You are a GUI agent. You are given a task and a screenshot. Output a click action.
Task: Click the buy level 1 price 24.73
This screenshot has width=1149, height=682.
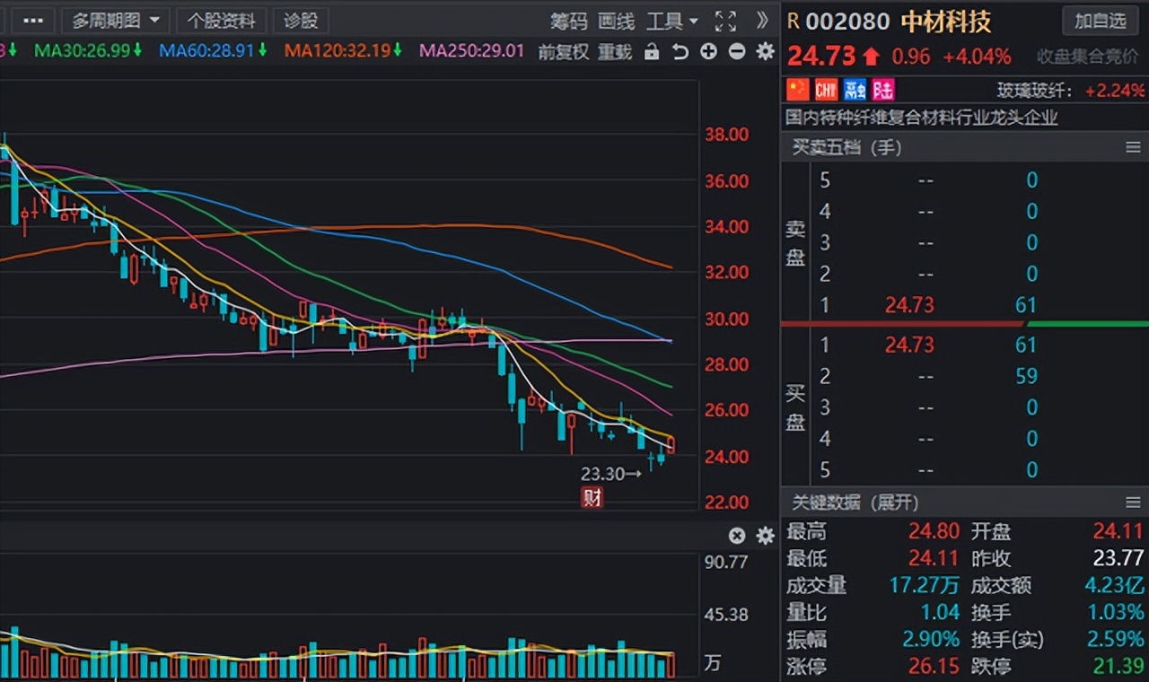909,345
